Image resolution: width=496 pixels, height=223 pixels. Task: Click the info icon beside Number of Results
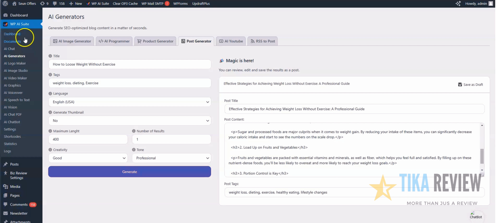[134, 131]
